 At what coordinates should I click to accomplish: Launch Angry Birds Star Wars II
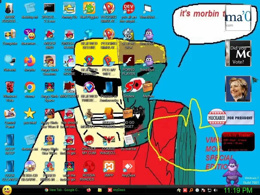click(x=49, y=118)
